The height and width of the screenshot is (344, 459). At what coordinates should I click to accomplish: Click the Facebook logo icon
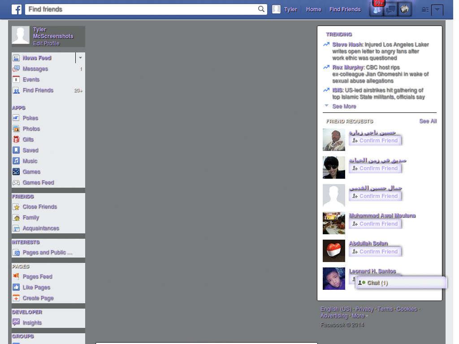(17, 9)
